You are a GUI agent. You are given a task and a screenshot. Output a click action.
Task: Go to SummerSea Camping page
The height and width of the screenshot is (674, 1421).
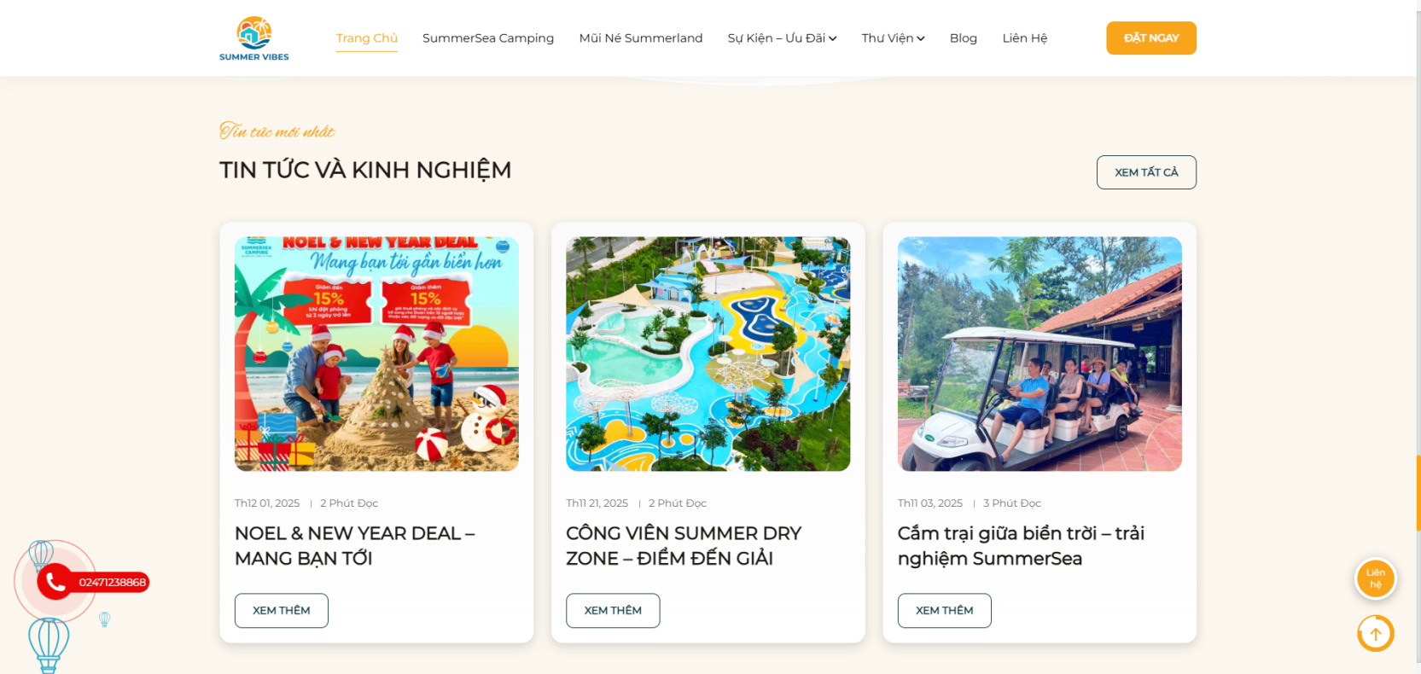tap(488, 38)
